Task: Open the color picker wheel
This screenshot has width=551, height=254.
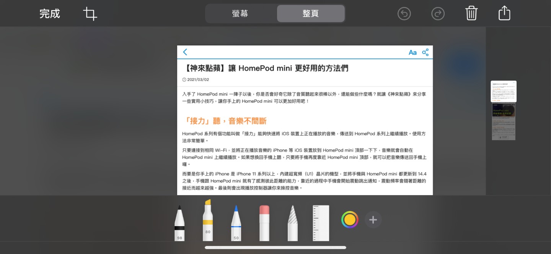Action: point(350,220)
